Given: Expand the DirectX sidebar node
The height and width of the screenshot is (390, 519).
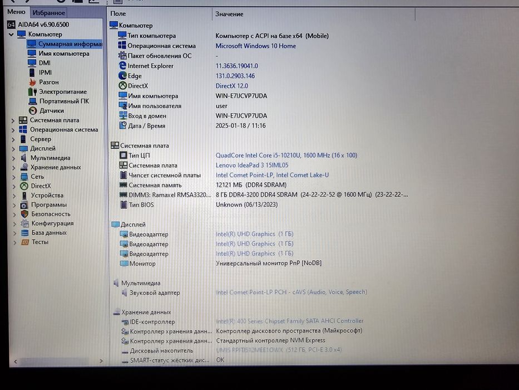Looking at the screenshot, I should [14, 187].
